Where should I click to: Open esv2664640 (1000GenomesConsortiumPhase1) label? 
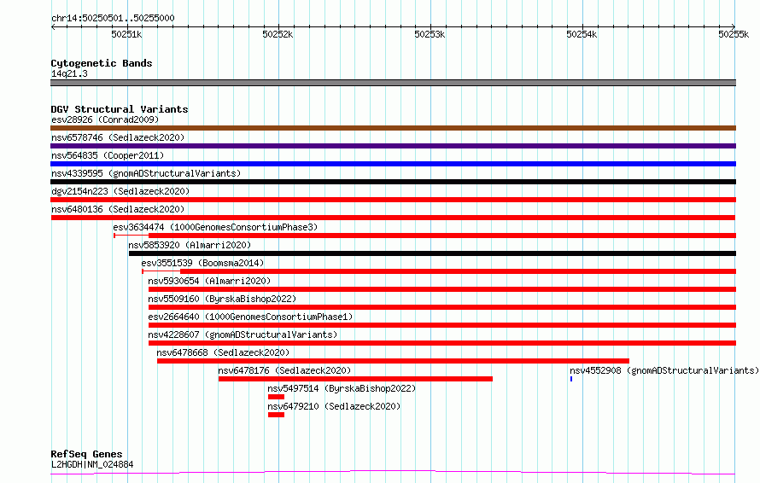[250, 317]
